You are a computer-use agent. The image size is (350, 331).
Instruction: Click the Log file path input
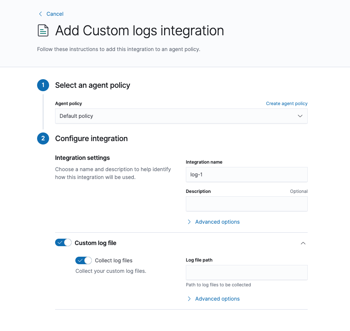pos(247,272)
